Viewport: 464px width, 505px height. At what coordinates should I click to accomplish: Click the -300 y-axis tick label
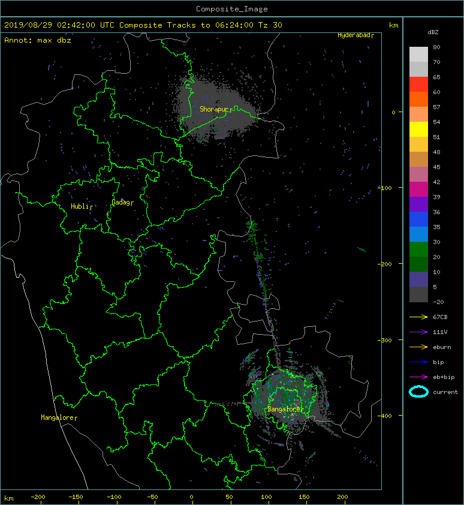click(x=385, y=340)
